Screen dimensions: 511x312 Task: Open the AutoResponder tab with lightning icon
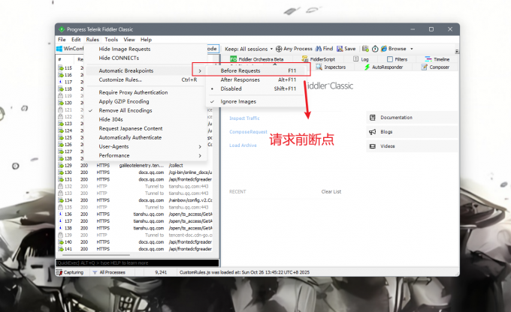tap(368, 67)
